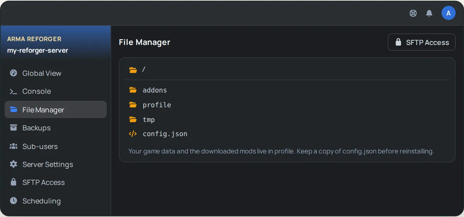This screenshot has height=217, width=464.
Task: Click the my-reforger-server name
Action: (38, 51)
